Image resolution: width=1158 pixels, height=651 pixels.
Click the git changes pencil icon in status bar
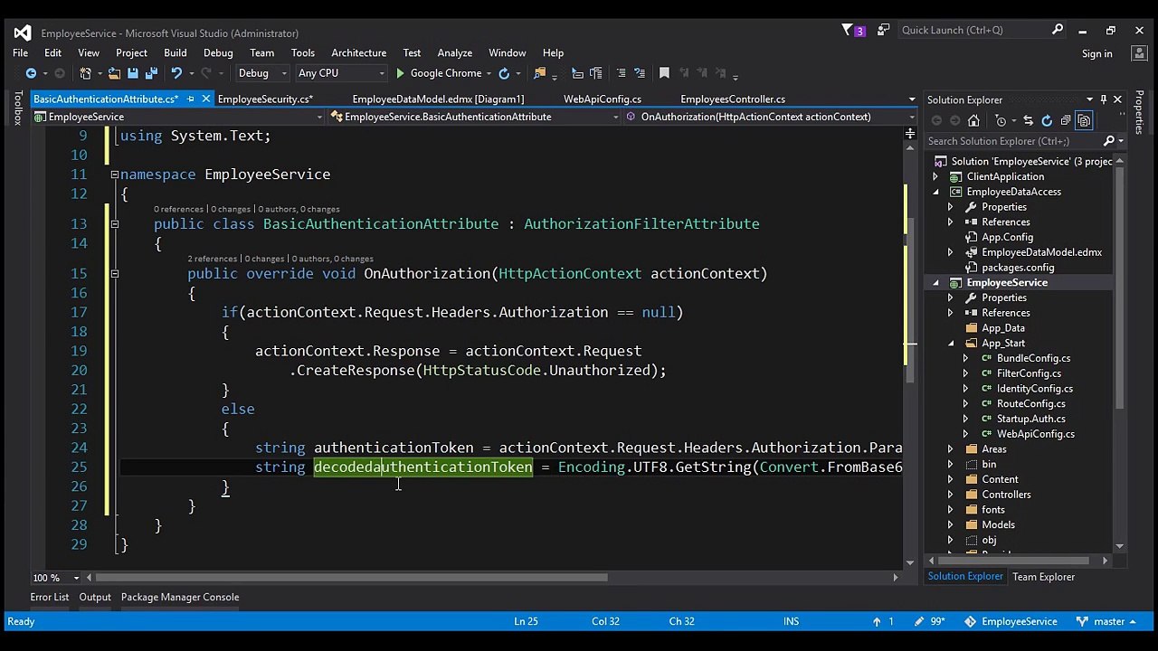point(919,621)
